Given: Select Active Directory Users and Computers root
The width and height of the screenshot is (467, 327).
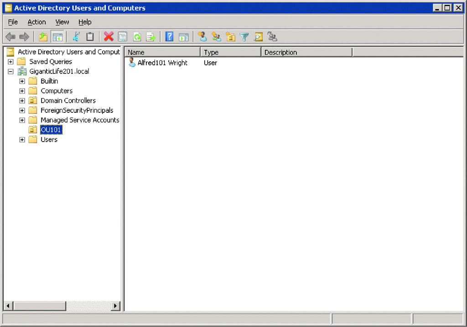Looking at the screenshot, I should point(68,52).
